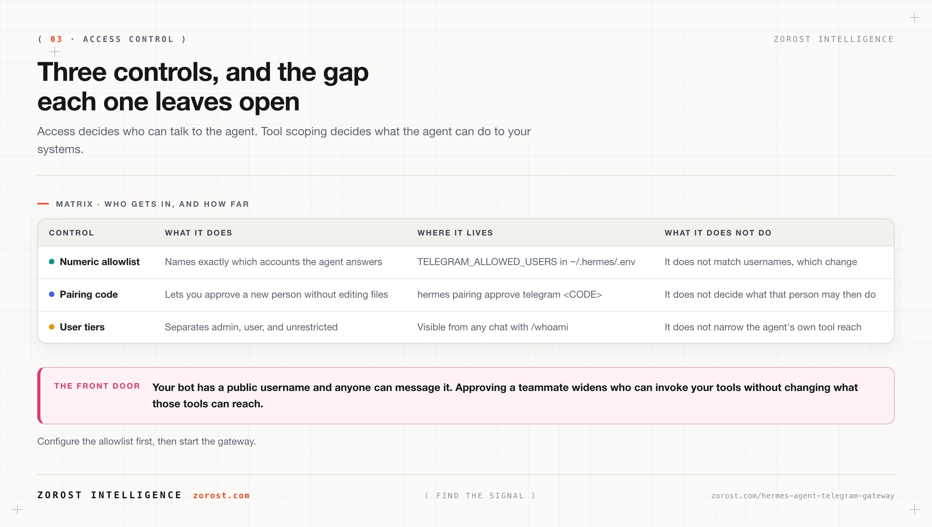Select the 'Numeric allowlist' row label

99,262
